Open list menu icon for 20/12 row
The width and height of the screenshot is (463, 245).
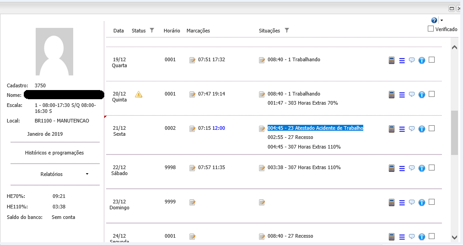[x=402, y=95]
